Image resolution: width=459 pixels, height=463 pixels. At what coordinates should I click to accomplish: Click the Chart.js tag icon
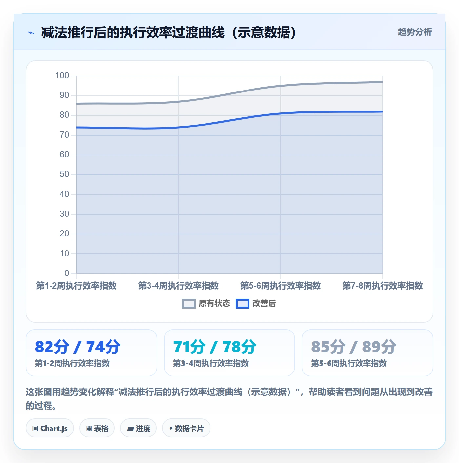[x=35, y=429]
